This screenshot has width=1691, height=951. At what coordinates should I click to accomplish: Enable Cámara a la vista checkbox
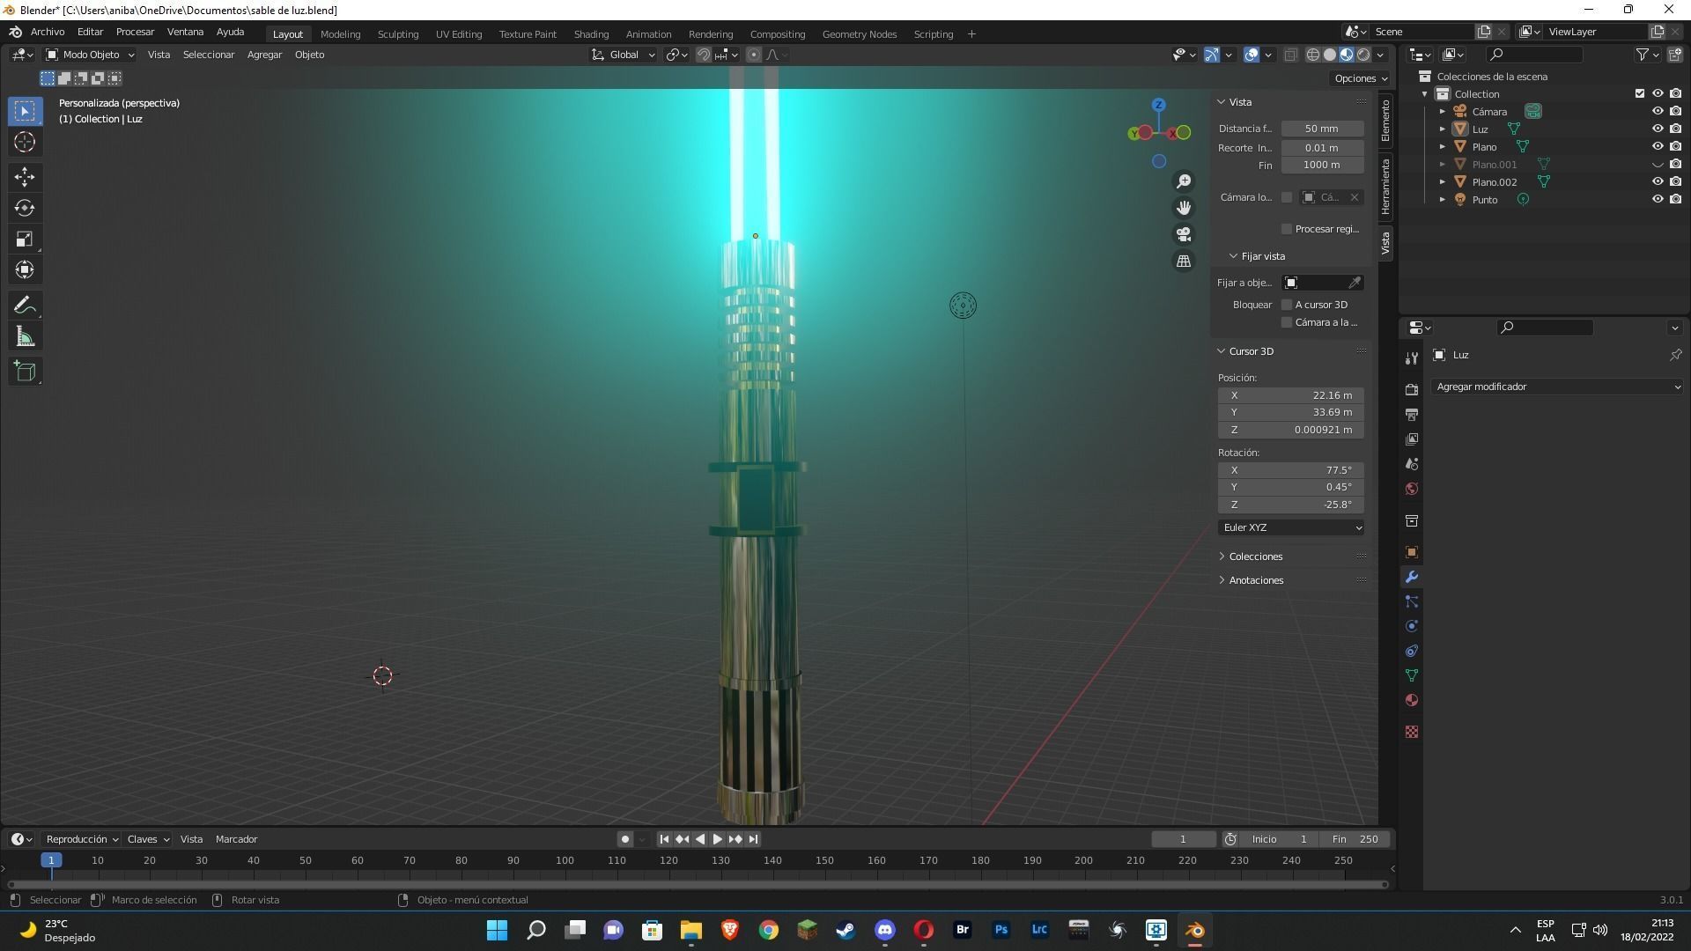[1287, 322]
